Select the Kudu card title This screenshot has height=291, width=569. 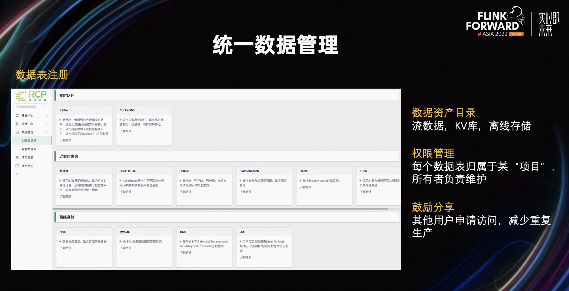click(363, 171)
